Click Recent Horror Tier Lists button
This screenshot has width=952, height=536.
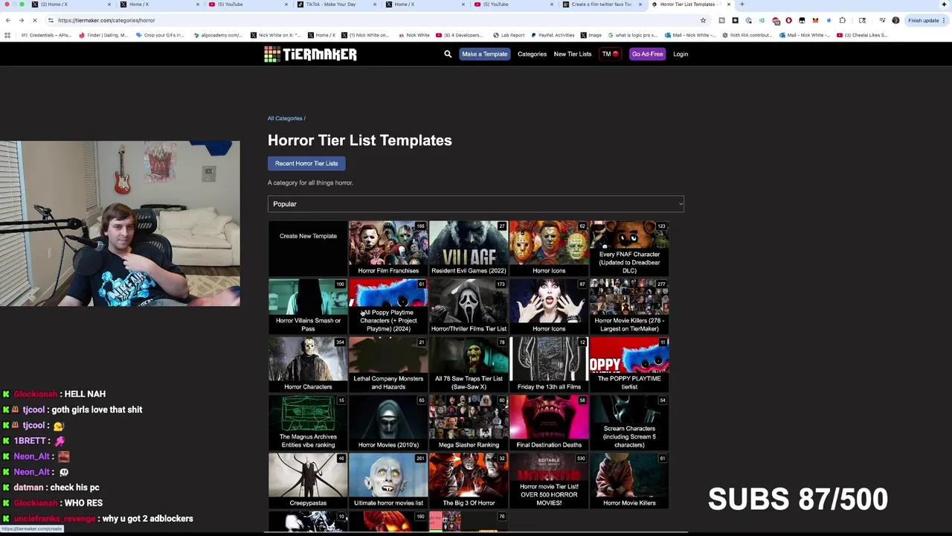306,164
